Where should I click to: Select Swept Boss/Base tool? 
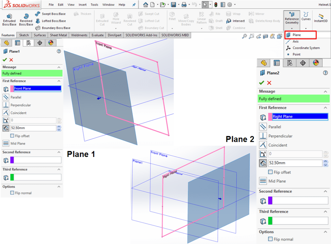click(50, 14)
